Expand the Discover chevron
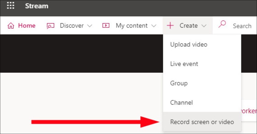Image resolution: width=257 pixels, height=134 pixels. (89, 26)
